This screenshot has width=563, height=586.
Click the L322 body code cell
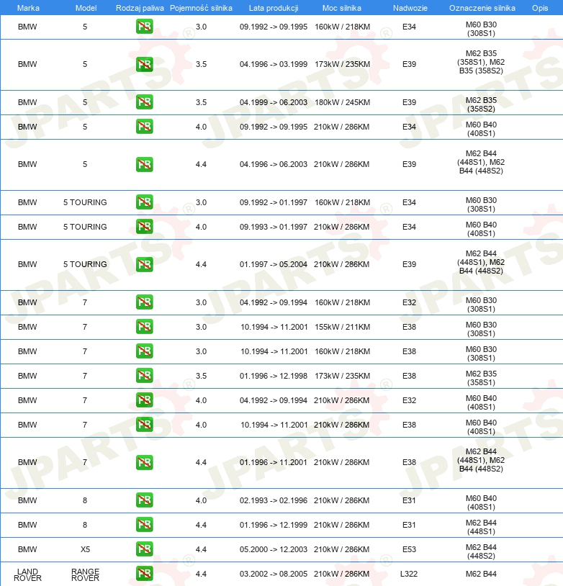(409, 574)
